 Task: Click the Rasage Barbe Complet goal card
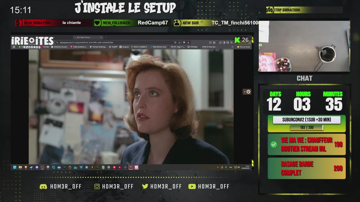pos(307,168)
